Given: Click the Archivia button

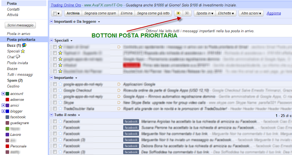Looking at the screenshot, I should [73, 13].
